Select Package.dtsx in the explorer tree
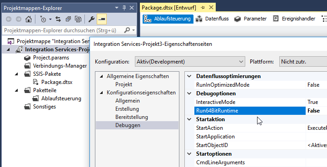Viewport: 327px width, 167px height. pyautogui.click(x=57, y=82)
